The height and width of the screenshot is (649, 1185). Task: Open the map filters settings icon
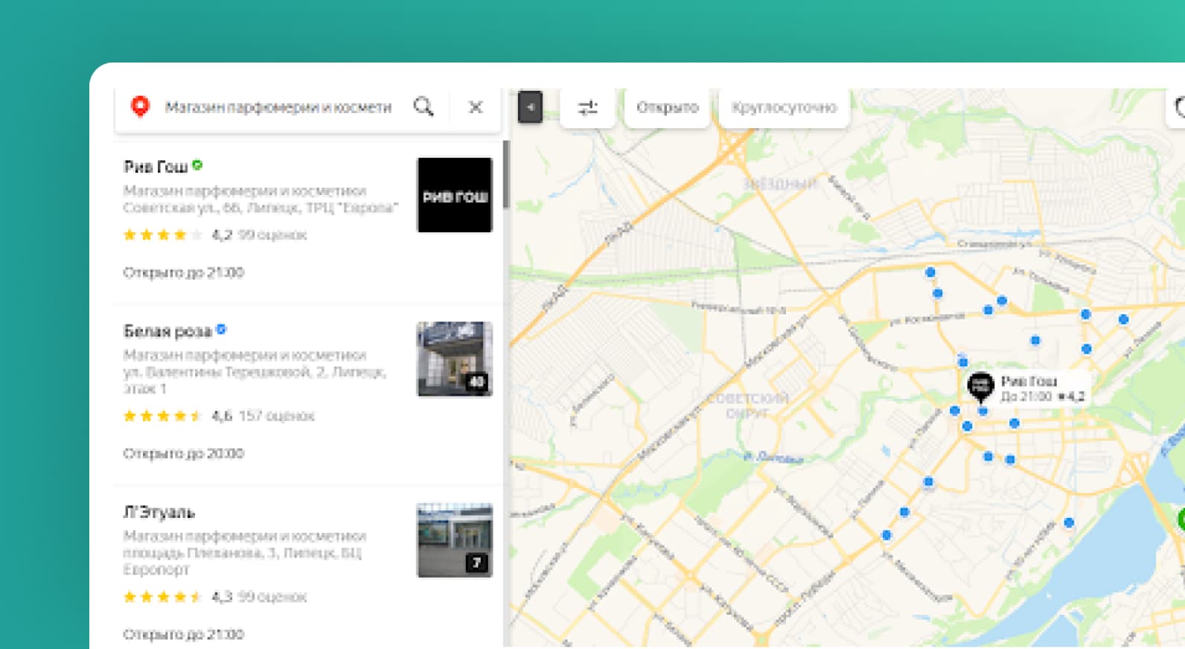click(x=588, y=108)
